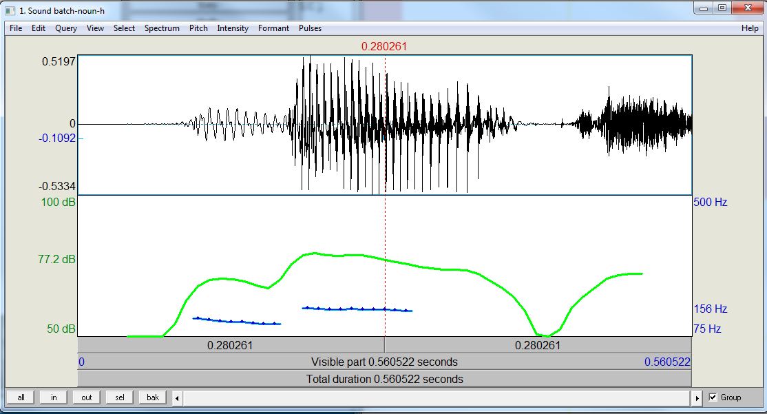
Task: Open the Edit menu
Action: [x=38, y=28]
